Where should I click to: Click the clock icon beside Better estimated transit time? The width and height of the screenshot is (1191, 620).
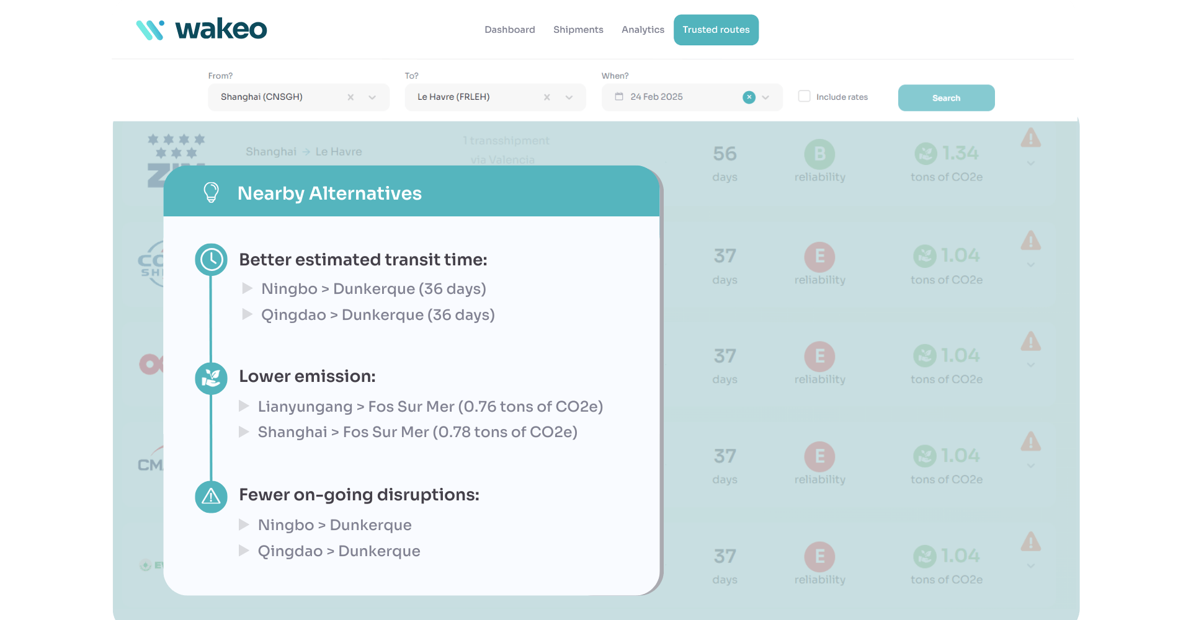coord(211,260)
